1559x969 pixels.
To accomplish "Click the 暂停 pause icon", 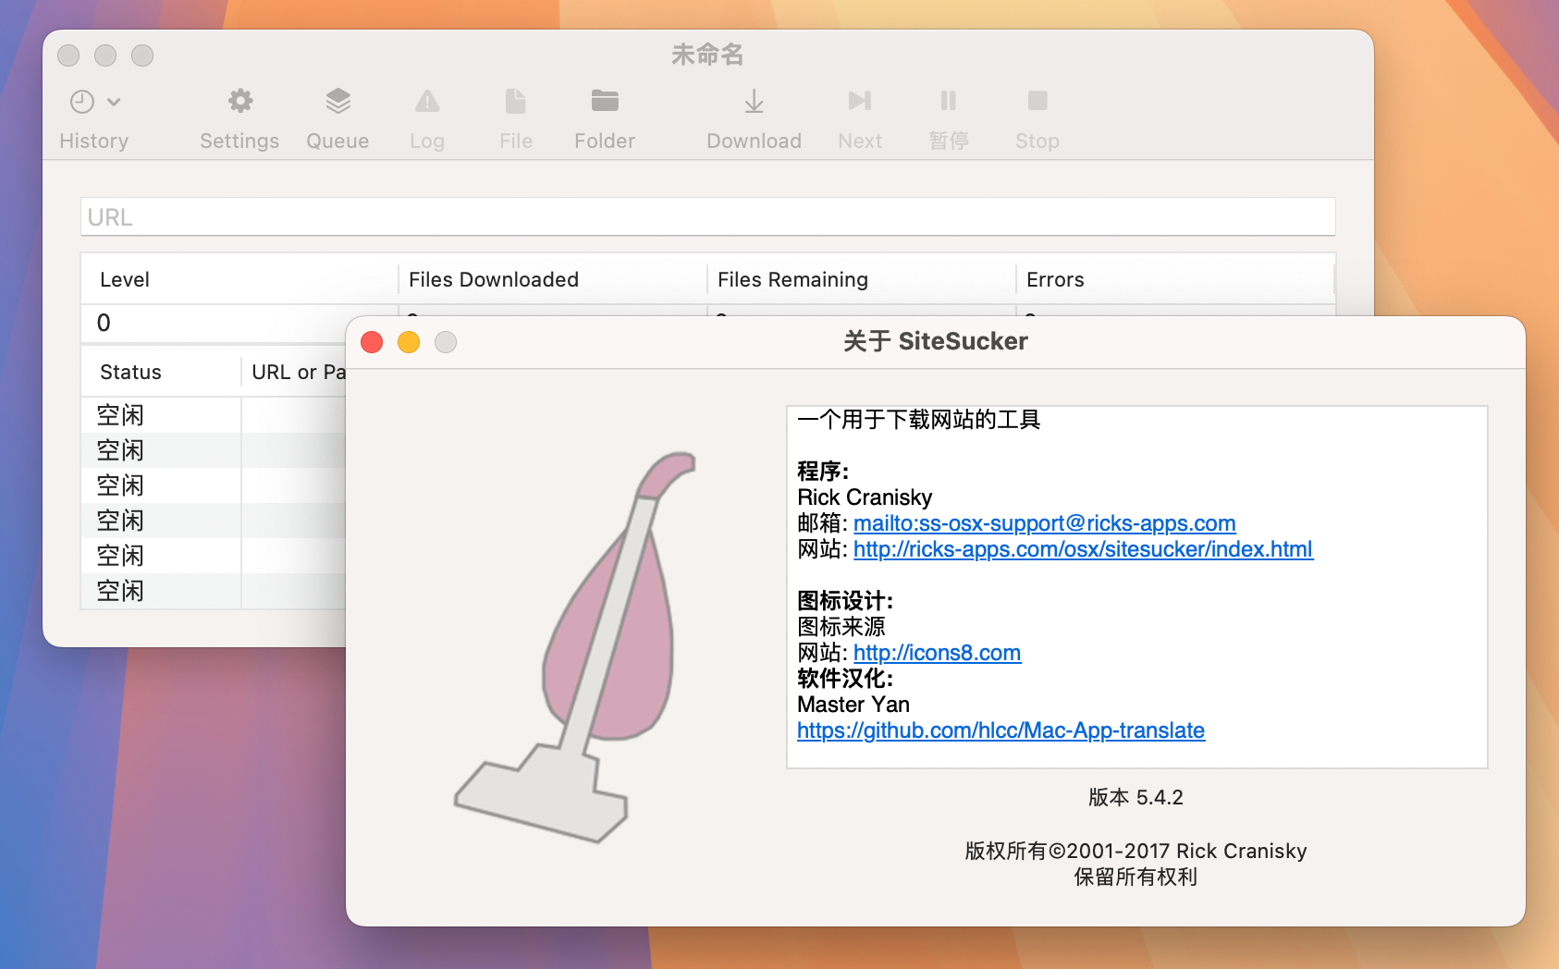I will coord(949,101).
